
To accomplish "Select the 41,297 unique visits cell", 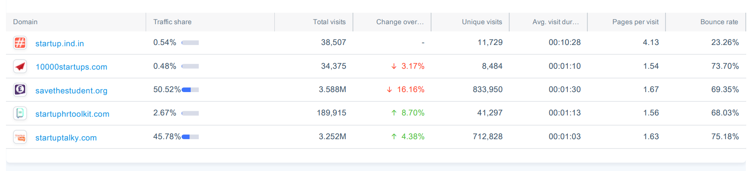I will point(490,113).
